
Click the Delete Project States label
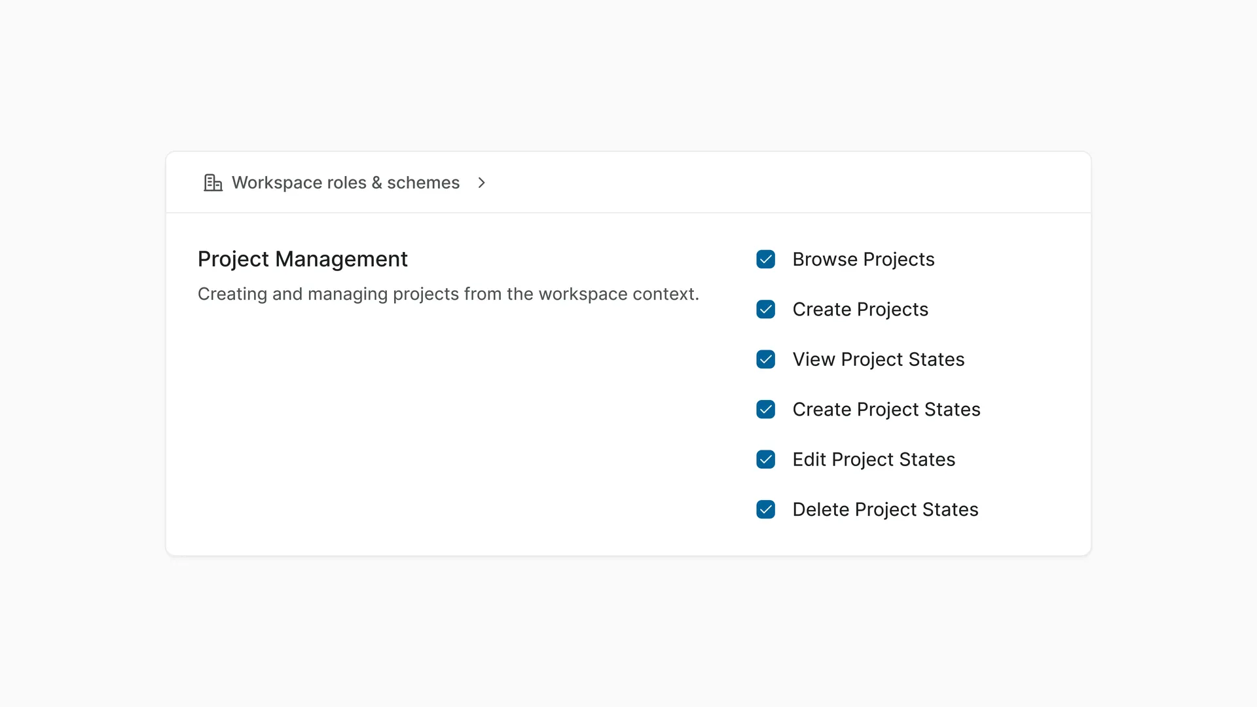coord(885,509)
